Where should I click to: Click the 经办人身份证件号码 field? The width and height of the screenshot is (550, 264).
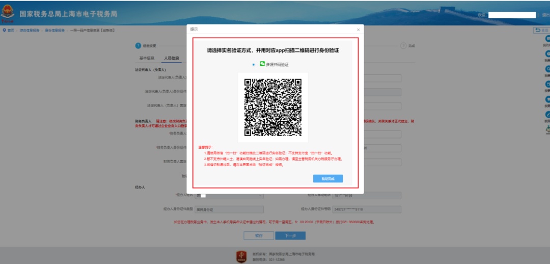[x=367, y=209]
